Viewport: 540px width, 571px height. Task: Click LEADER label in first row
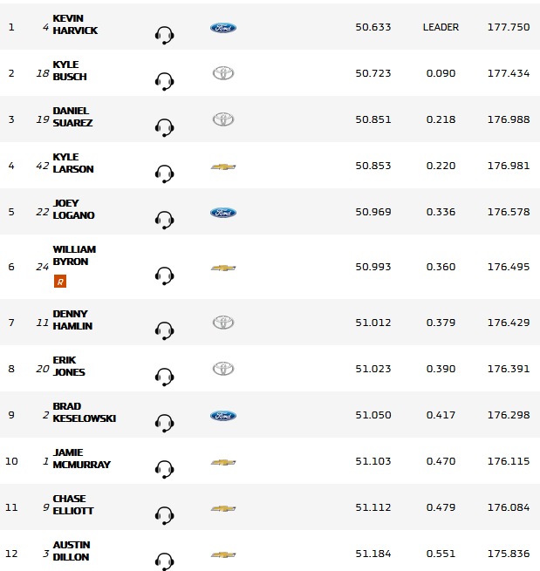pos(441,27)
